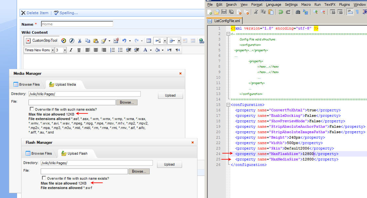Screen dimensions: 367x198
Task: Click the Undo icon in Notepad++ toolbar
Action: (x=281, y=12)
